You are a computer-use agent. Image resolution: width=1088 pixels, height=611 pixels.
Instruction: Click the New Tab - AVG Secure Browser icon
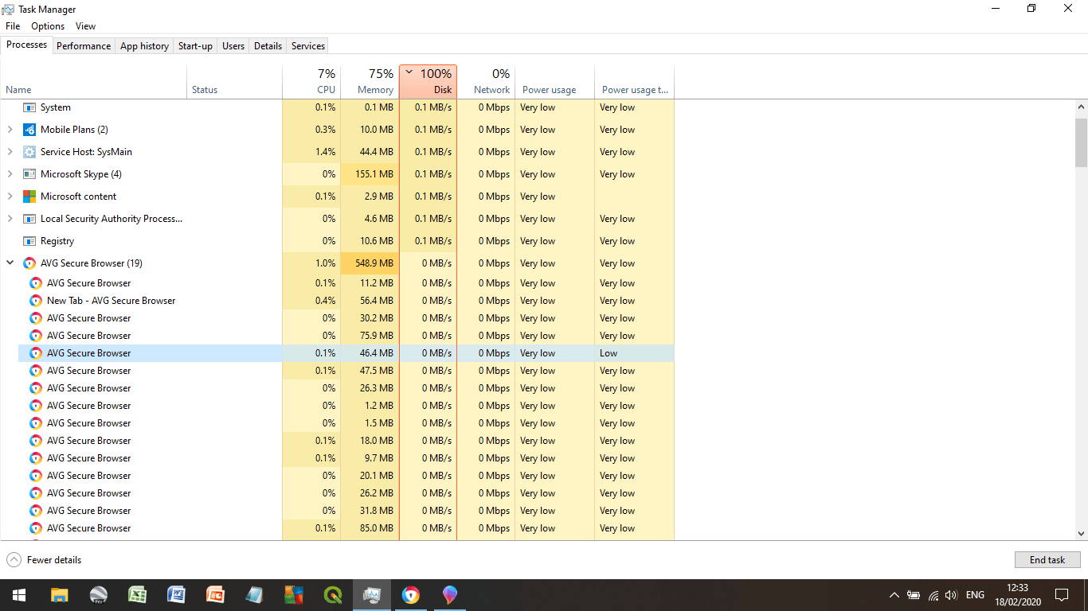(36, 300)
